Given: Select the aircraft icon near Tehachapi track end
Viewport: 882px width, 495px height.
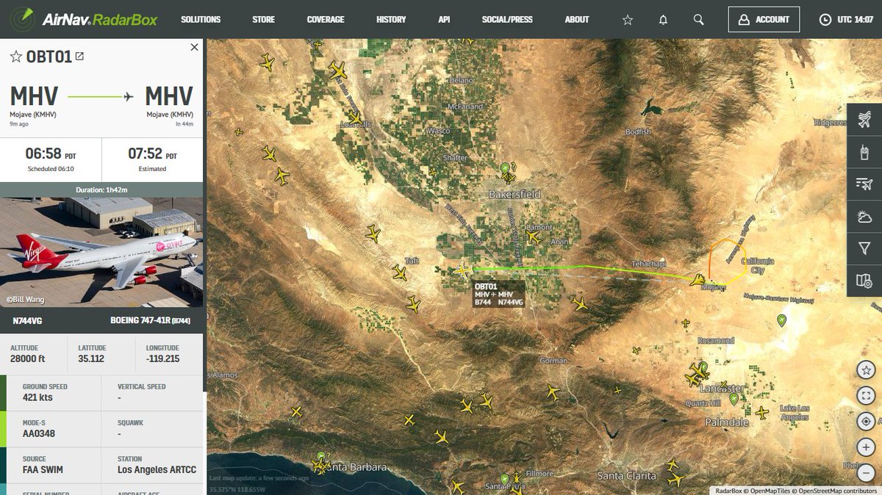Looking at the screenshot, I should pos(698,279).
